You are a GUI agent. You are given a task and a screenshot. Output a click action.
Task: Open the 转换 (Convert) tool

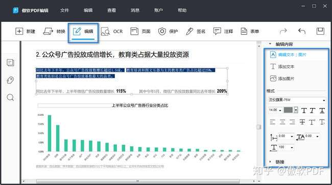click(54, 31)
